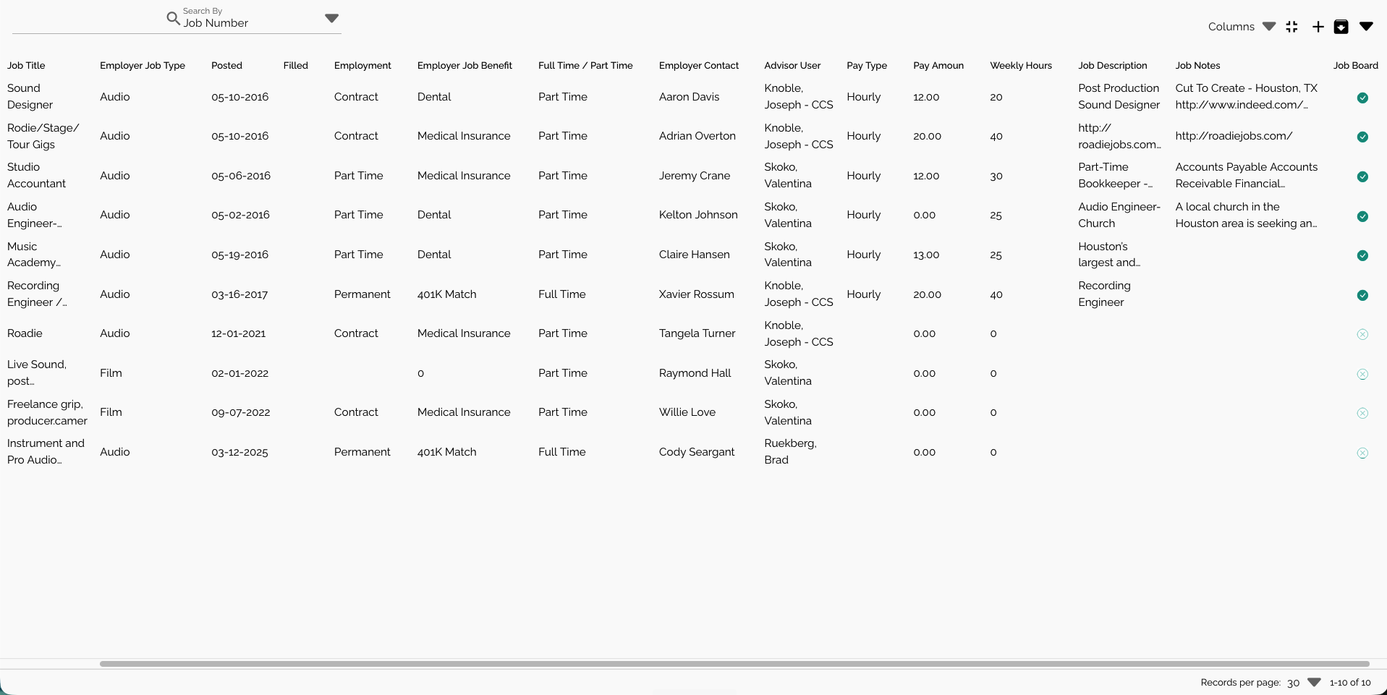This screenshot has height=695, width=1387.
Task: Toggle the Job Board status for Studio Accountant
Action: coord(1362,176)
